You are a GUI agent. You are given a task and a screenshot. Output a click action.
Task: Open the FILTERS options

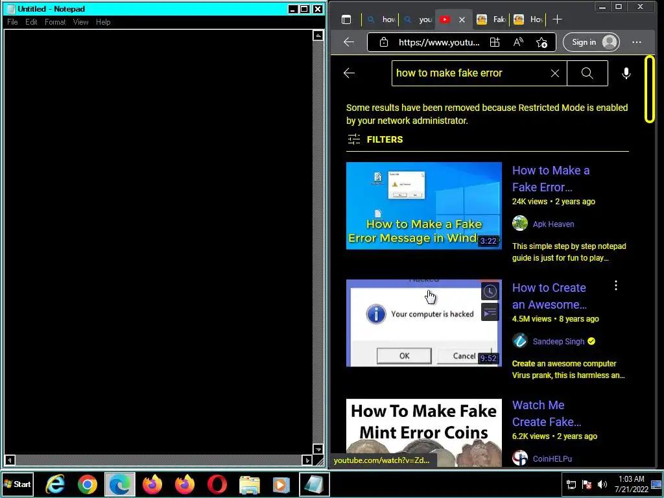tap(375, 139)
